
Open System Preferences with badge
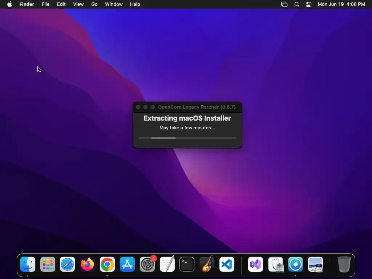pos(147,264)
